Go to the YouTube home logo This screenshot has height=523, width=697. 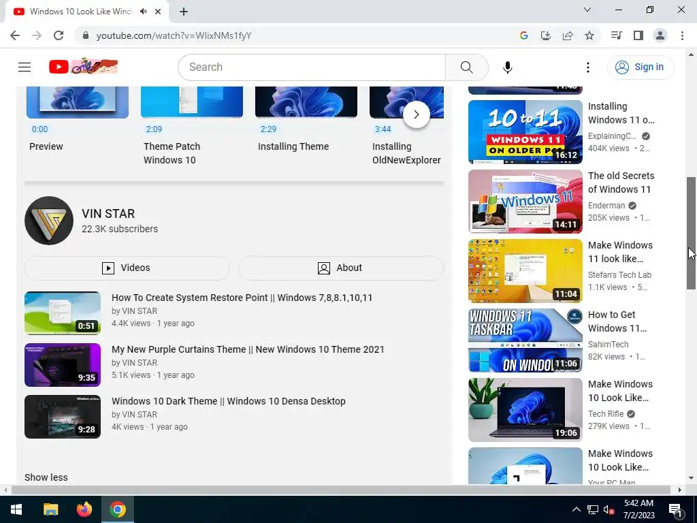84,67
